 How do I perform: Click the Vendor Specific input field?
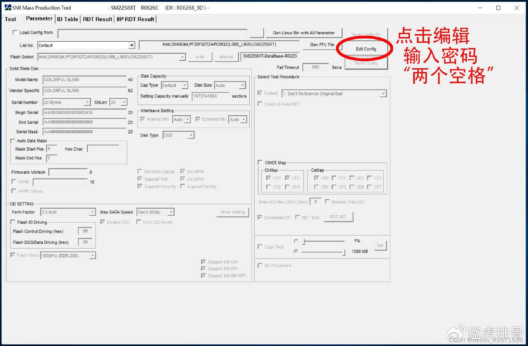(85, 91)
